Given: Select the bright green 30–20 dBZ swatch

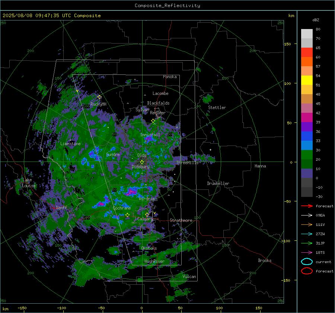Looking at the screenshot, I should click(307, 155).
